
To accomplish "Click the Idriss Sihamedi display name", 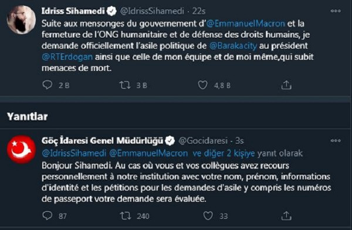I will click(x=73, y=11).
